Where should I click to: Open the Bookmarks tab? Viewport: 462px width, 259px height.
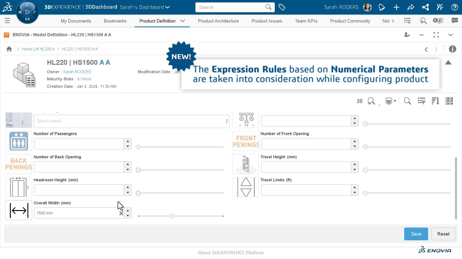[x=115, y=21]
